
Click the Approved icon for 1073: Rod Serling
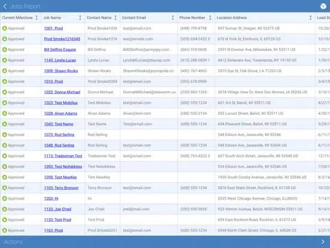pos(5,135)
